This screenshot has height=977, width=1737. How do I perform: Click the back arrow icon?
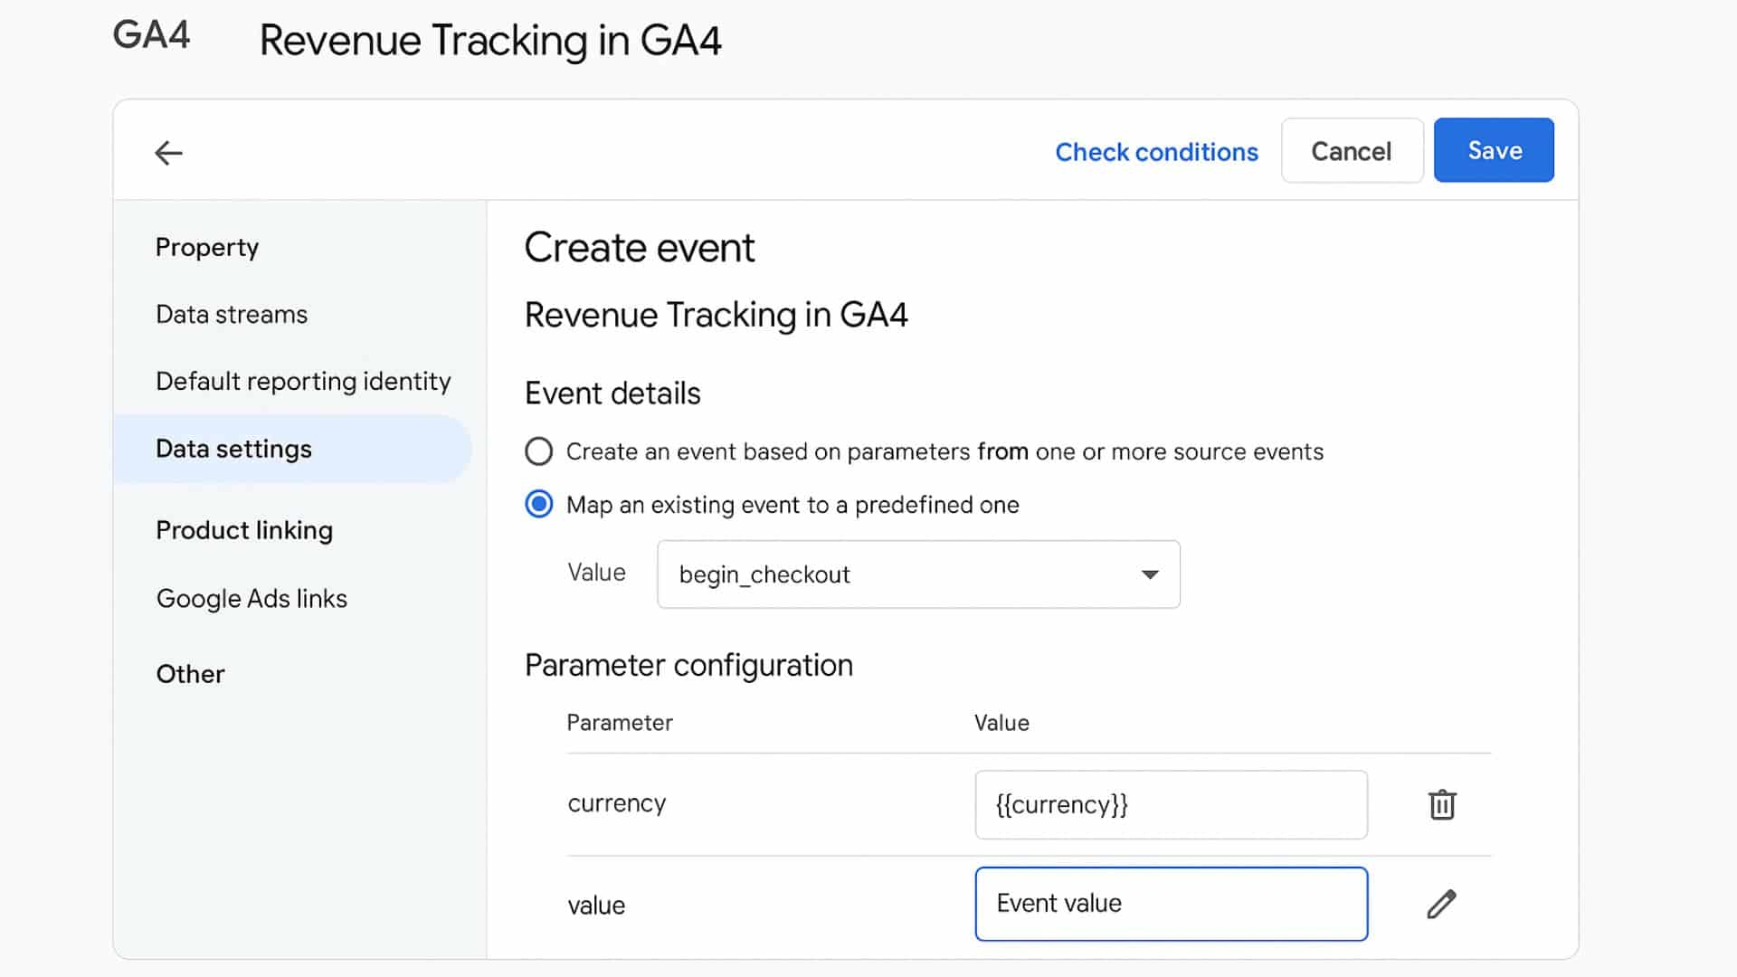[x=168, y=153]
